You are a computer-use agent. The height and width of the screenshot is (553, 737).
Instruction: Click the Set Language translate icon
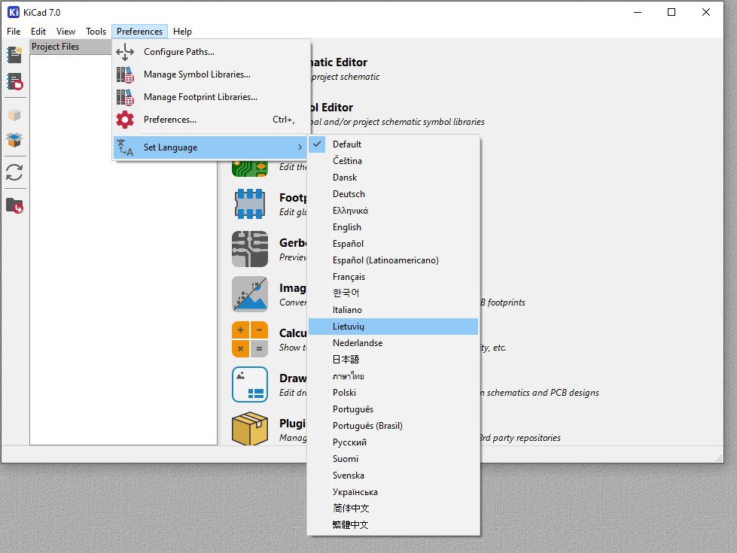pos(125,147)
